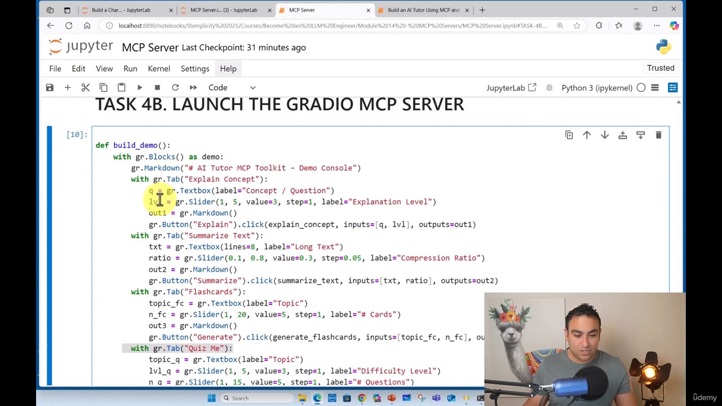
Task: Open the Settings menu
Action: coord(195,68)
